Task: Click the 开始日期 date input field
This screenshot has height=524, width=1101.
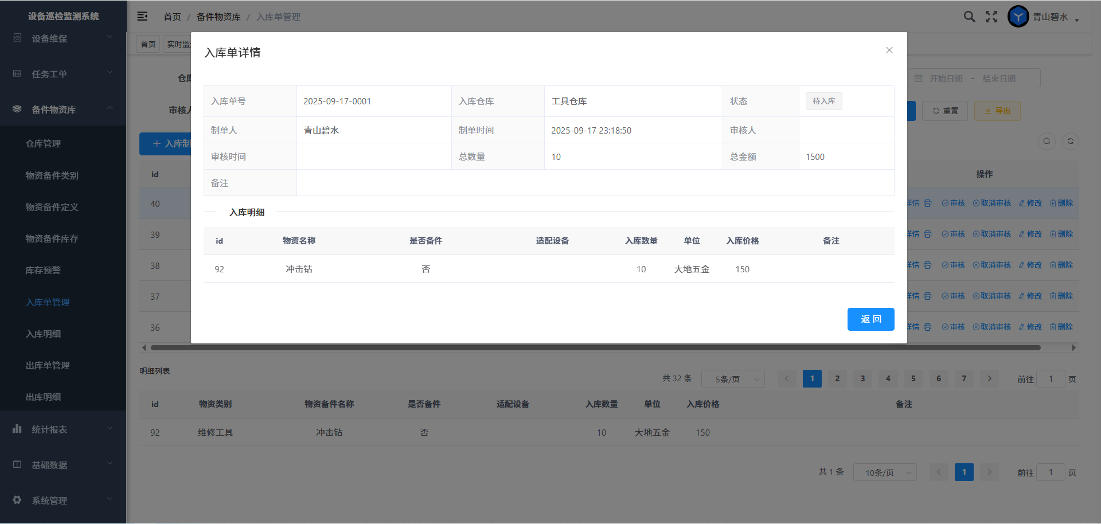Action: tap(946, 79)
